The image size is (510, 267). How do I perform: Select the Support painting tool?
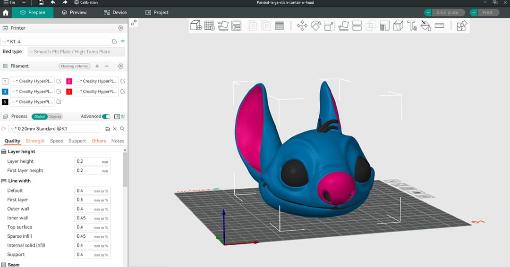pos(384,25)
